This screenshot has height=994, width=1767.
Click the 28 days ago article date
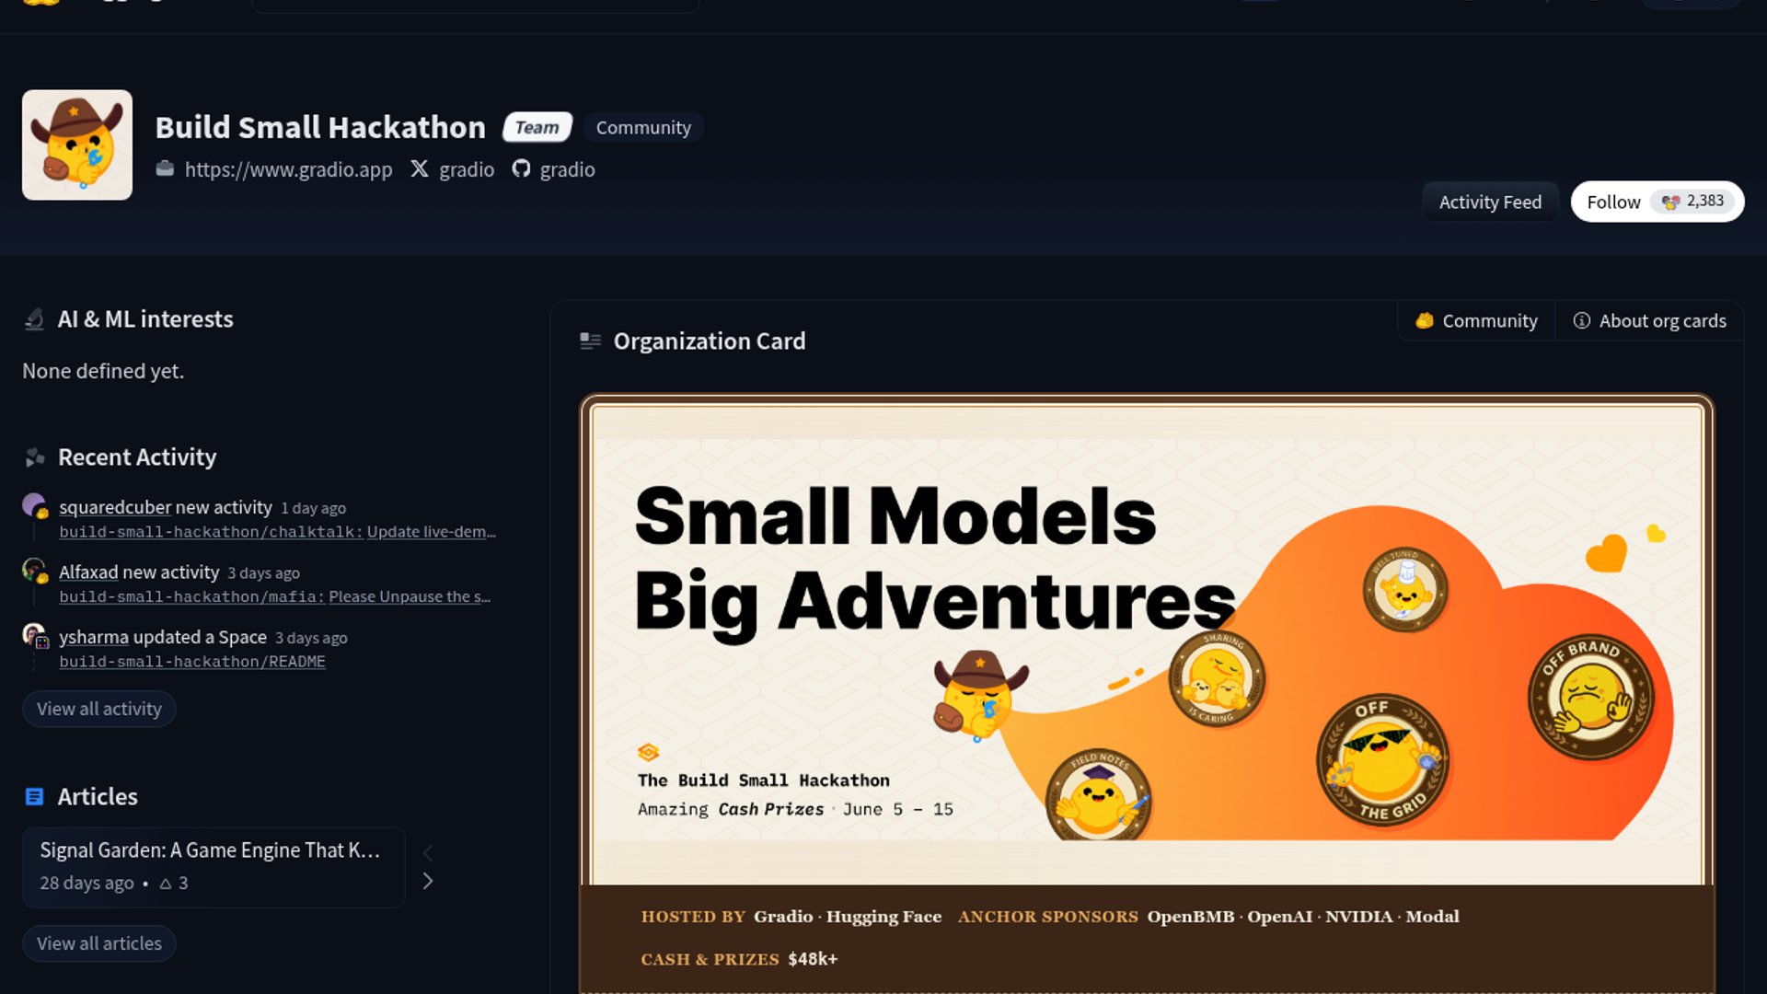87,883
